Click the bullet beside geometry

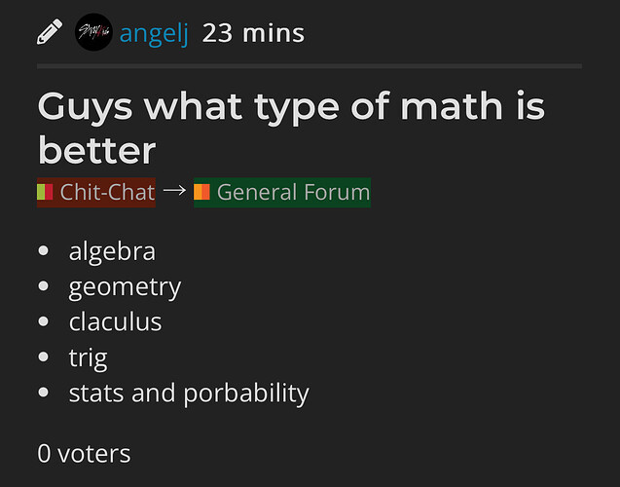[x=43, y=285]
